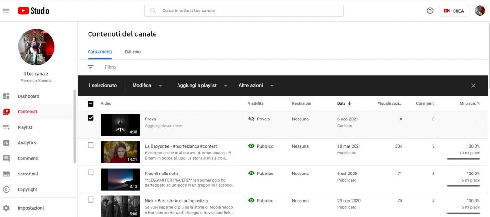The image size is (490, 217).
Task: Open the Prova video title
Action: pyautogui.click(x=150, y=119)
